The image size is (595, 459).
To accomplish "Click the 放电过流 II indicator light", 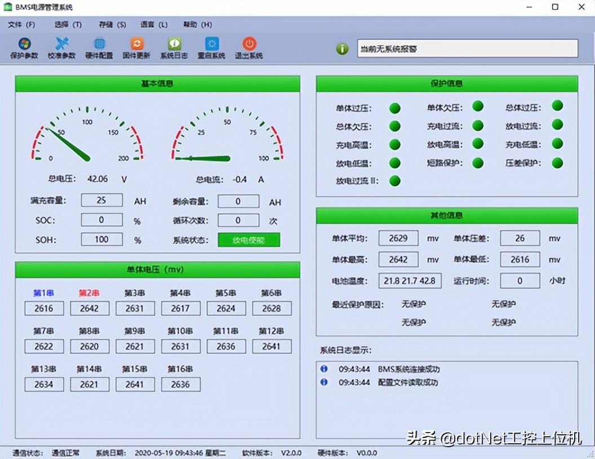I will 394,181.
